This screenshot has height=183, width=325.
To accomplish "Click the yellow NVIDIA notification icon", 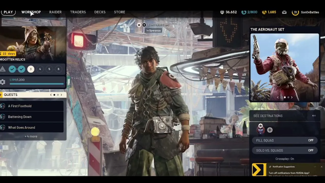I will pyautogui.click(x=259, y=170).
